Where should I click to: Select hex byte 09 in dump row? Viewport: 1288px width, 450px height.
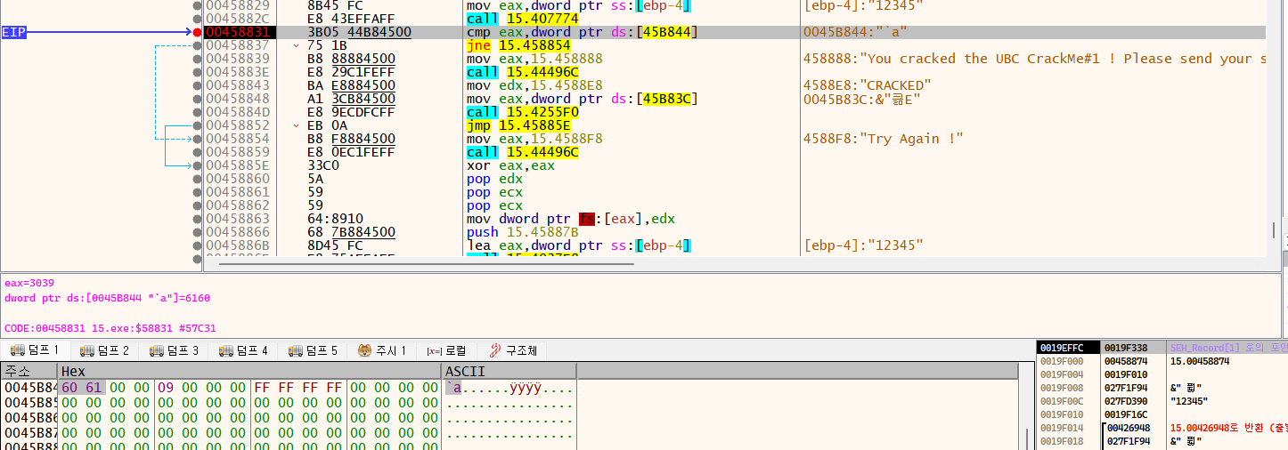tap(166, 388)
